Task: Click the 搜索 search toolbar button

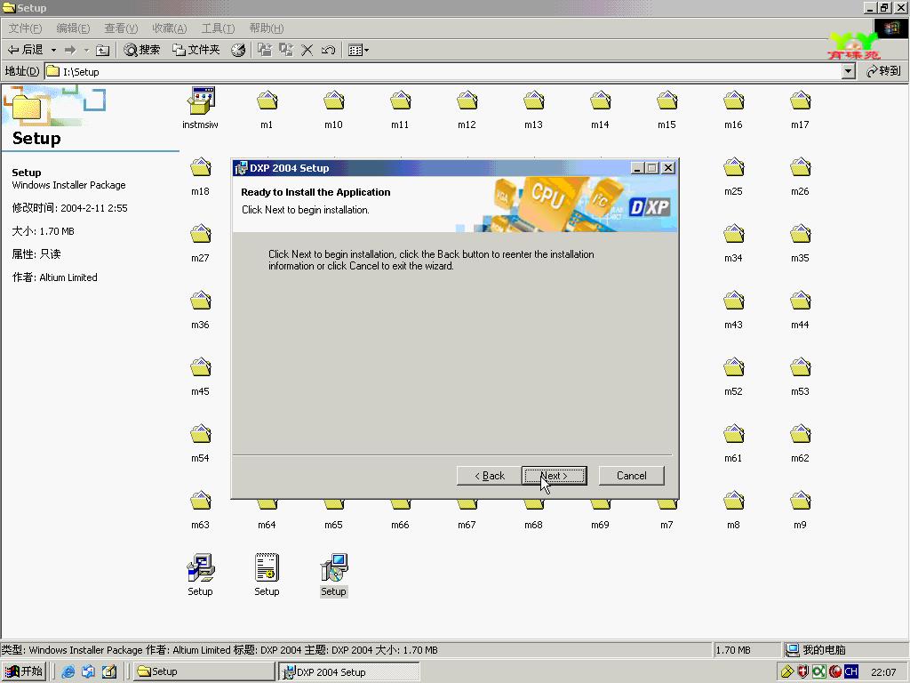Action: pos(142,50)
